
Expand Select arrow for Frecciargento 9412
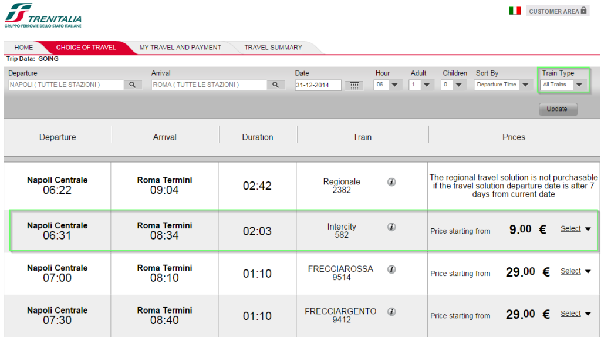pyautogui.click(x=588, y=314)
